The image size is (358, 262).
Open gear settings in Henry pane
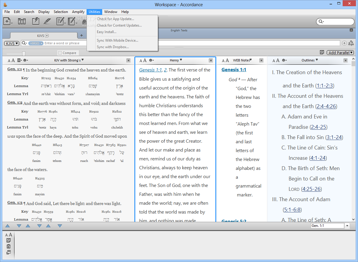click(x=151, y=60)
